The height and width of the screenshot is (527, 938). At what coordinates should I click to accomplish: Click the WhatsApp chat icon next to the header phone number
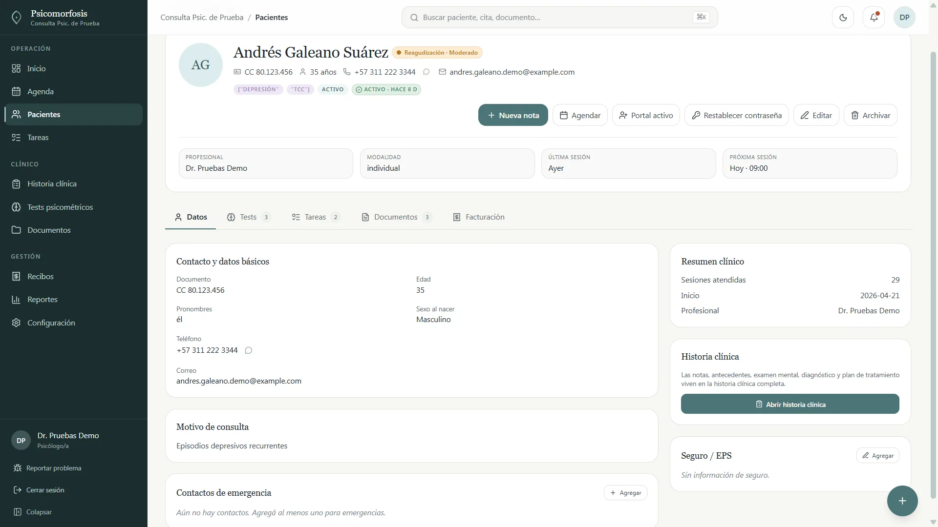click(x=426, y=72)
